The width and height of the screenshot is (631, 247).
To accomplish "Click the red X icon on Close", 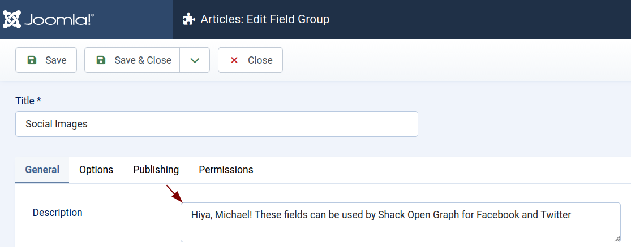I will [x=234, y=60].
